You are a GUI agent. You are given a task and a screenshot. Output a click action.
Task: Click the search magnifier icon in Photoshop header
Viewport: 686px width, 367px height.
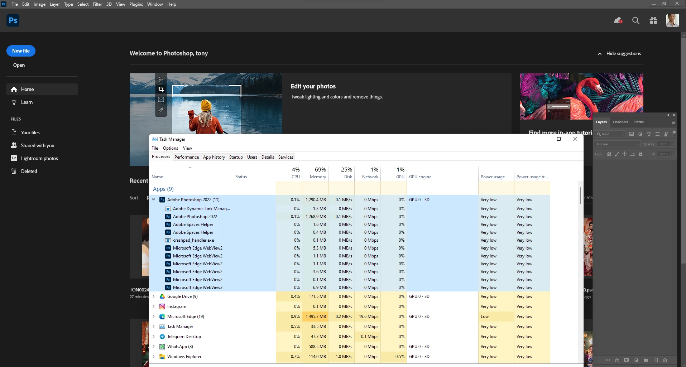pos(636,20)
